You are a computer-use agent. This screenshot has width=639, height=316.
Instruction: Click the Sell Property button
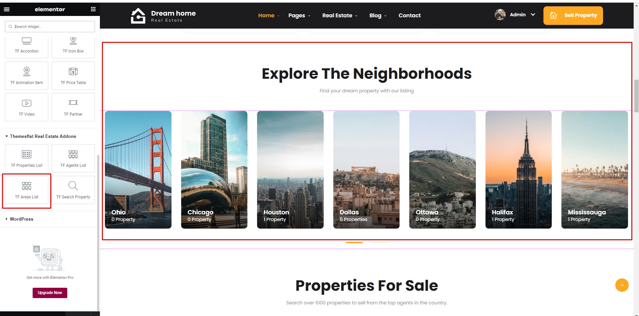click(x=573, y=16)
